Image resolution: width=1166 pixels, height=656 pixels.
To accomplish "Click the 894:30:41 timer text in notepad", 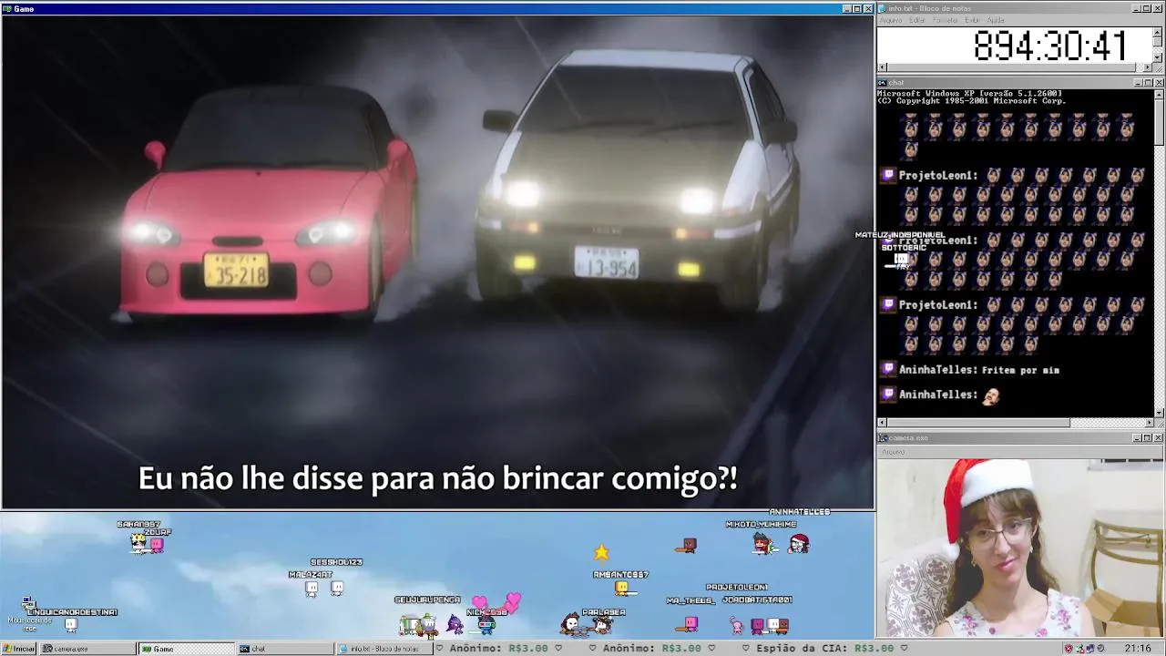I will pyautogui.click(x=1050, y=46).
